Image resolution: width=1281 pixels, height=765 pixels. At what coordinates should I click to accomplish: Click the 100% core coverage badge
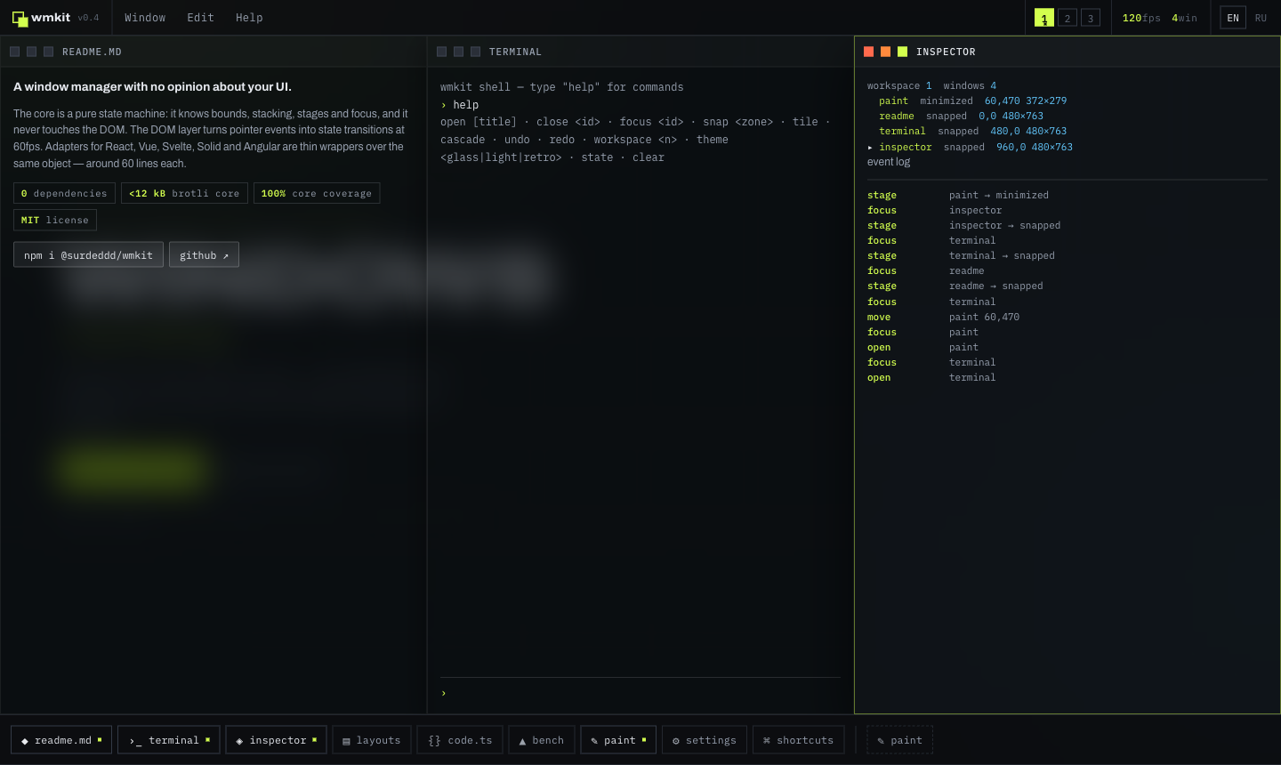(x=317, y=193)
